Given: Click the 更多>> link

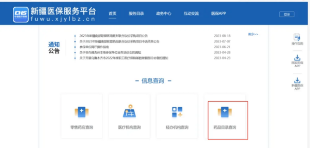Looking at the screenshot, I should [x=253, y=34].
